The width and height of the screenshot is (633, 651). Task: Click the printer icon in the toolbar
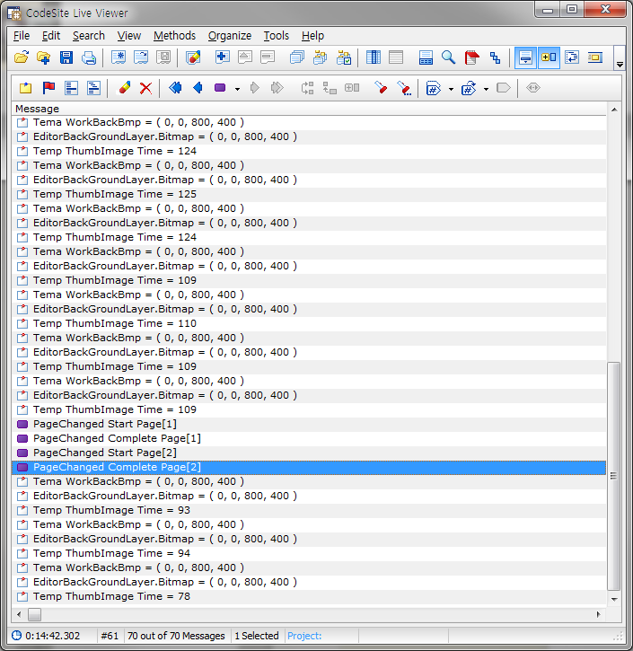pos(89,58)
